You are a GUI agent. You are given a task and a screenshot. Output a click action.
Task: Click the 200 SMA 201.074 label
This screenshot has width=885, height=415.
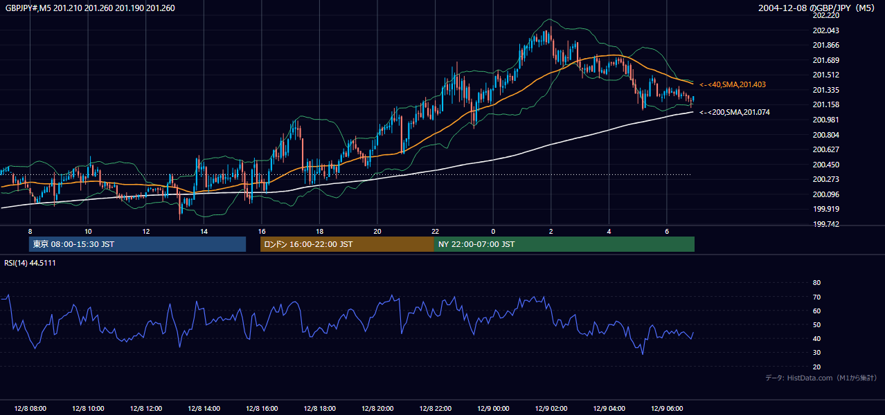pos(735,112)
